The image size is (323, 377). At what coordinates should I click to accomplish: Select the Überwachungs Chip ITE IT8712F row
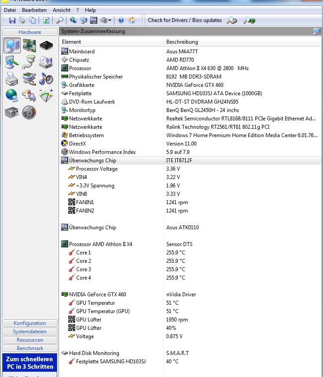click(190, 161)
